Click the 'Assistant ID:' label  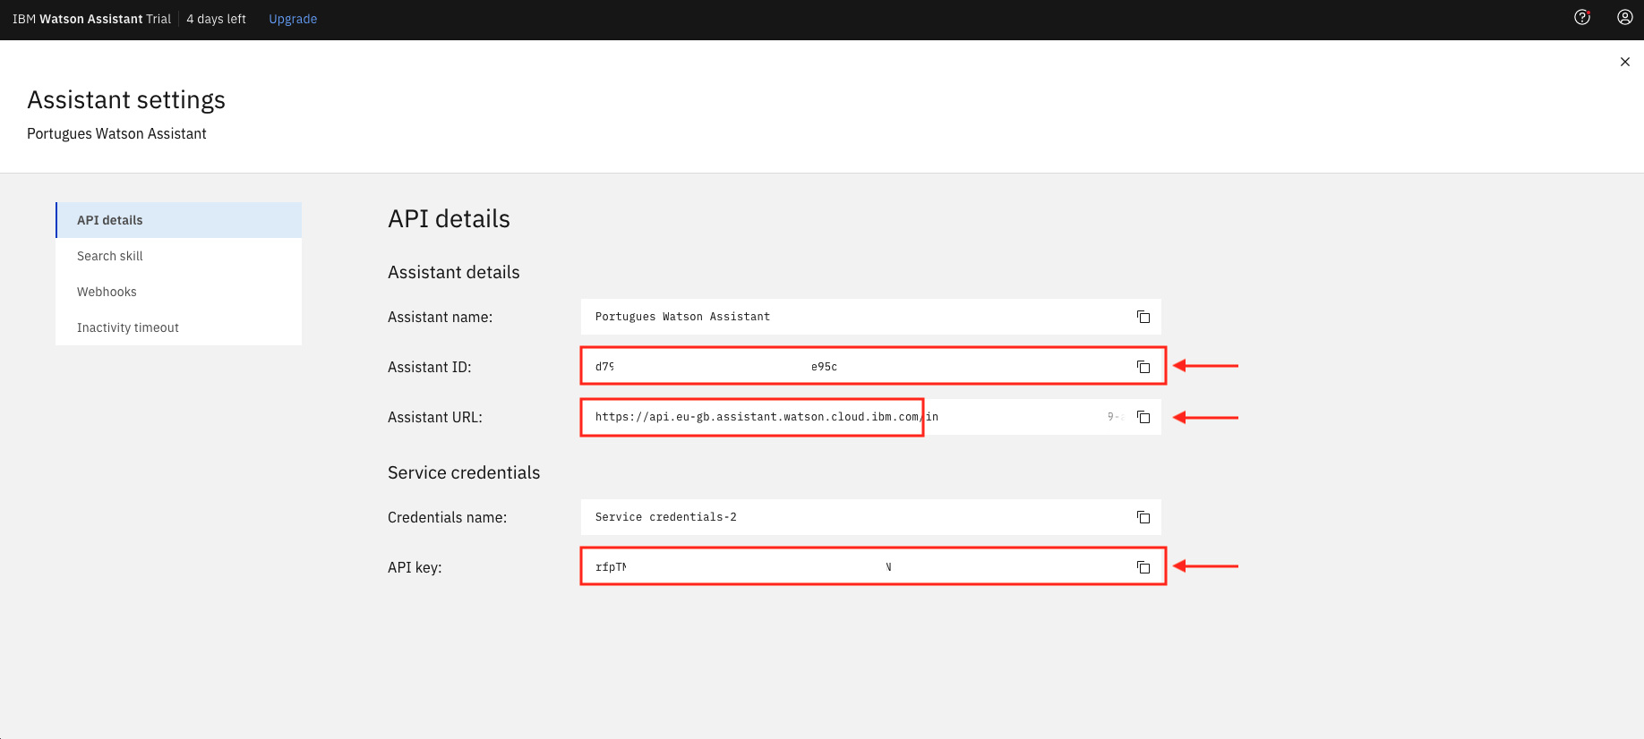click(x=430, y=367)
